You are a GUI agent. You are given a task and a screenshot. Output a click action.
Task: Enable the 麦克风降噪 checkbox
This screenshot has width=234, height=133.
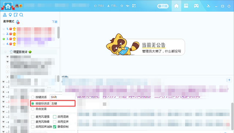point(33,122)
